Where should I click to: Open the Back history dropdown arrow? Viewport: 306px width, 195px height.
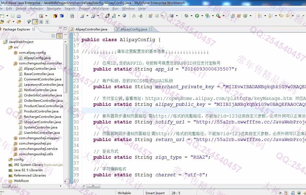[x=293, y=16]
